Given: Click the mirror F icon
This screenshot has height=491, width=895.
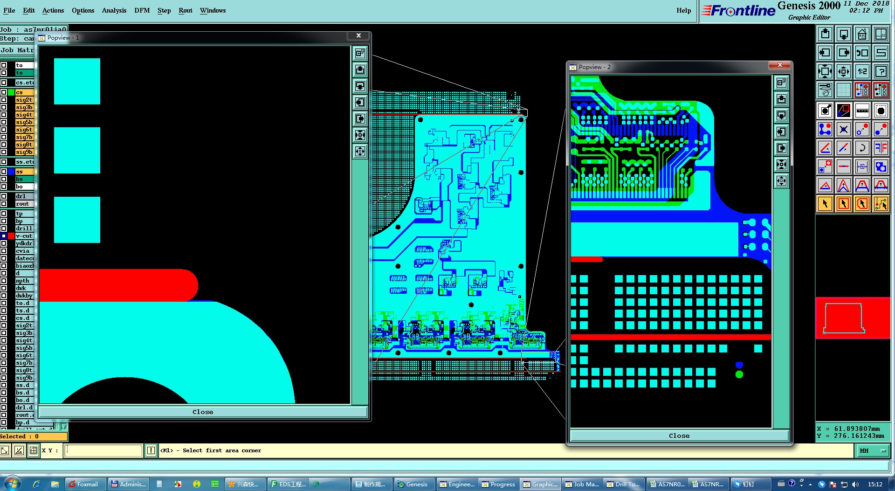Looking at the screenshot, I should (x=881, y=148).
